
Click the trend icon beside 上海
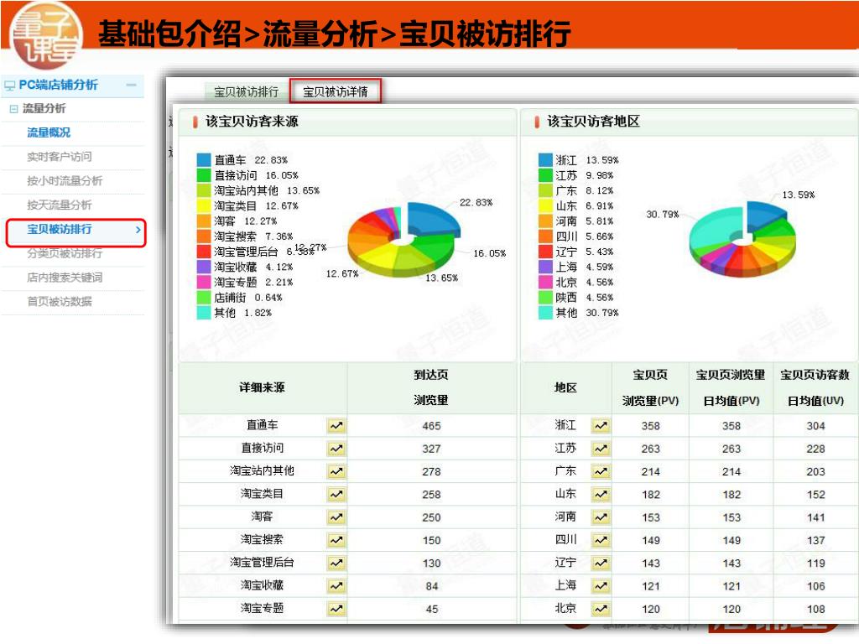coord(601,586)
